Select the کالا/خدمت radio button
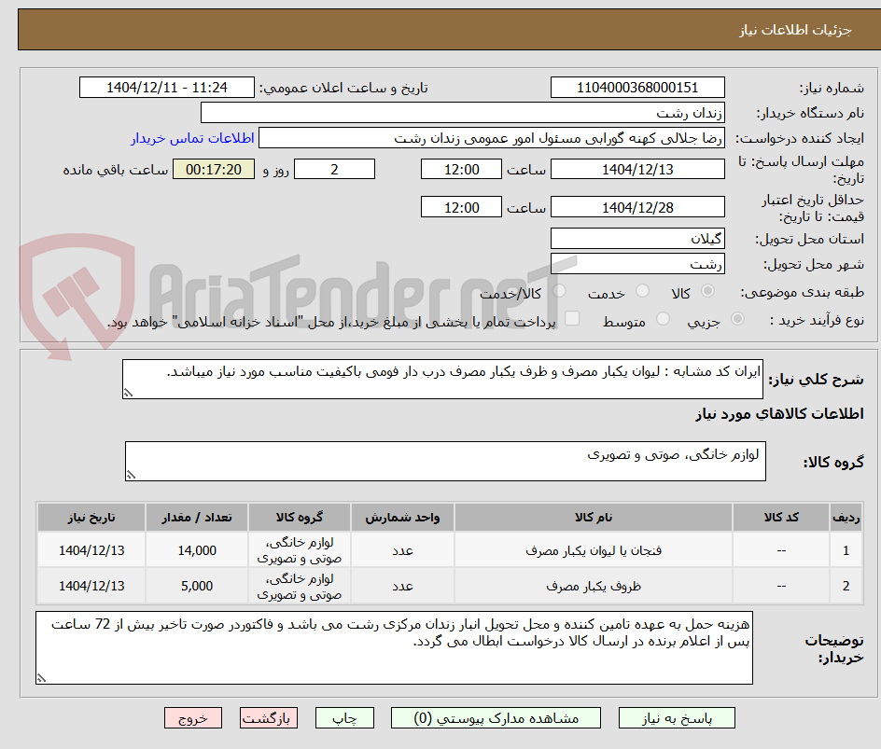 pos(559,291)
